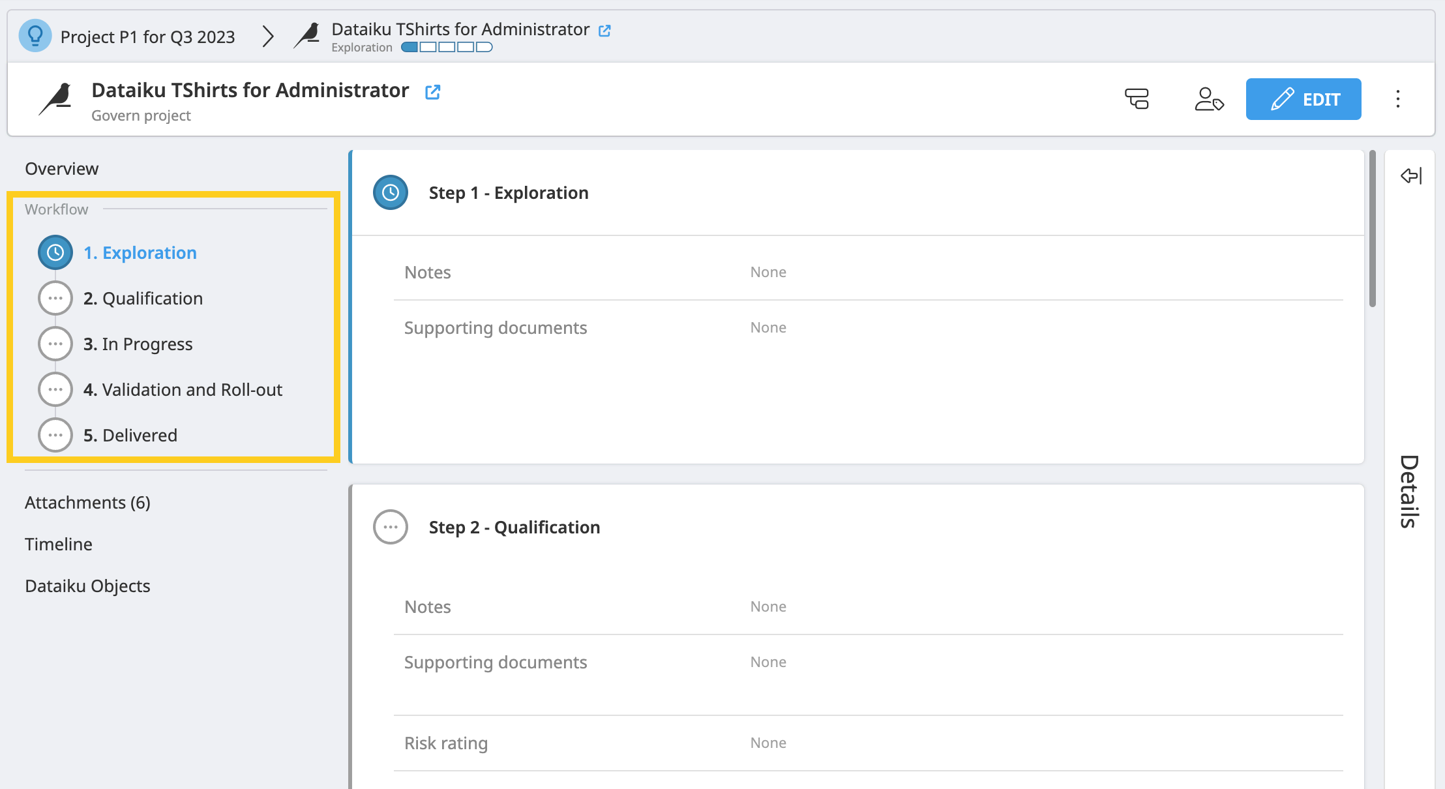Select the 5. Delivered workflow step

[130, 436]
